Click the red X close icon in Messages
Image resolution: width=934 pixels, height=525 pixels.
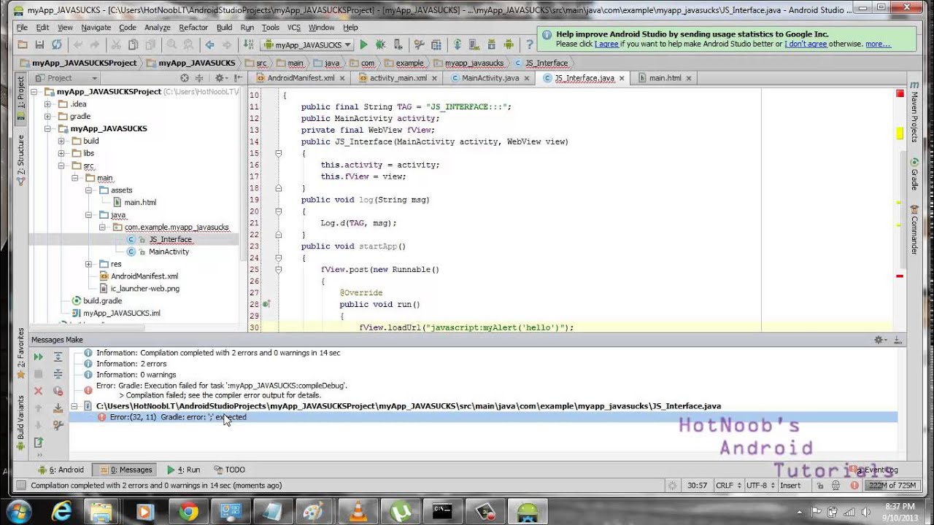point(38,392)
